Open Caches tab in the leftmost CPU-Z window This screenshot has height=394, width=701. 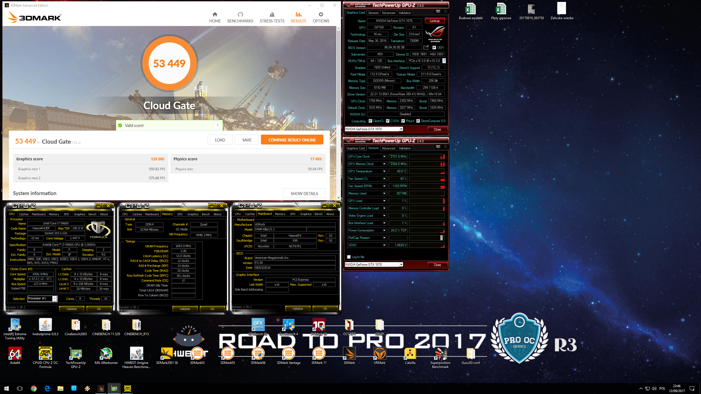(x=24, y=214)
